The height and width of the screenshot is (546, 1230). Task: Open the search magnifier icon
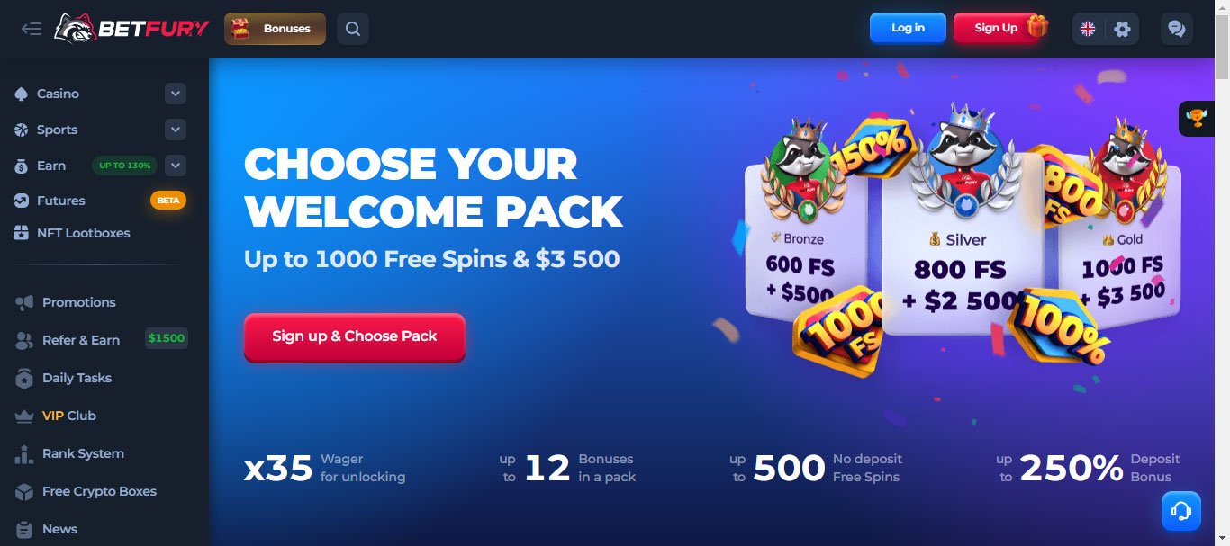pos(353,29)
